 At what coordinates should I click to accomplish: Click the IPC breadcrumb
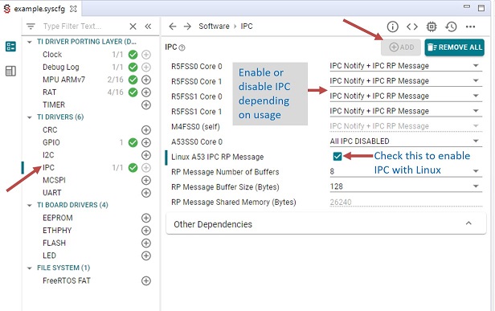tap(247, 27)
